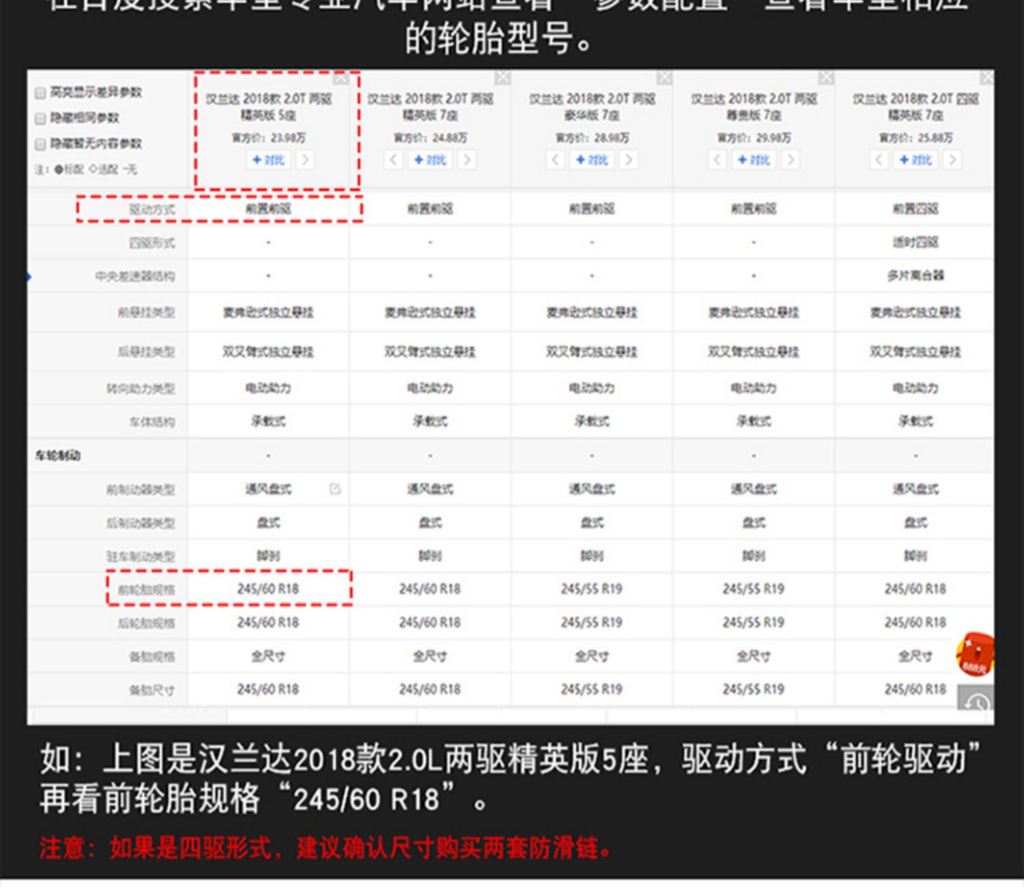Viewport: 1024px width, 887px height.
Task: Add the 29.98万 尊贵版 to 对比
Action: click(x=754, y=160)
